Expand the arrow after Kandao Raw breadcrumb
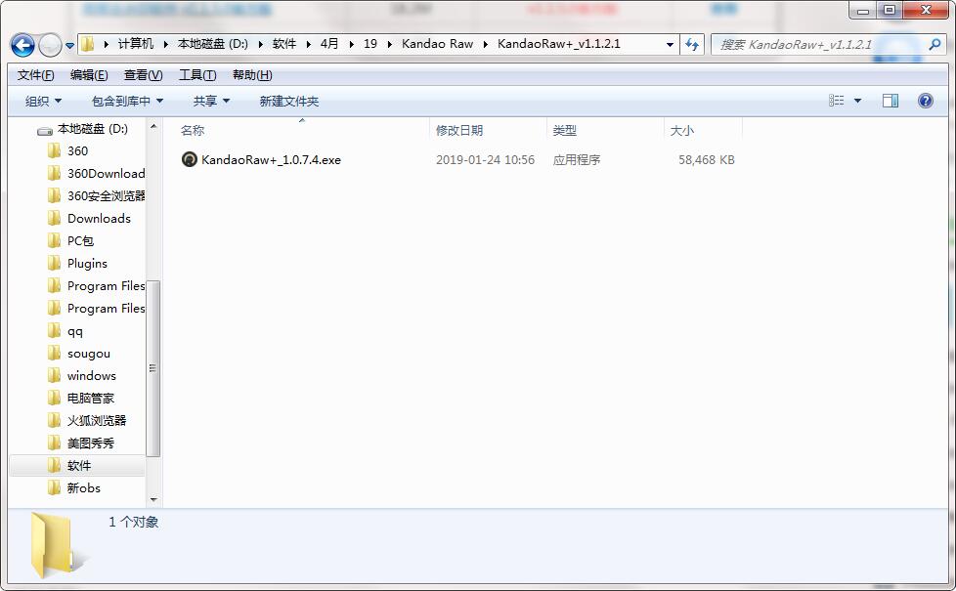Viewport: 956px width, 591px height. (x=485, y=45)
